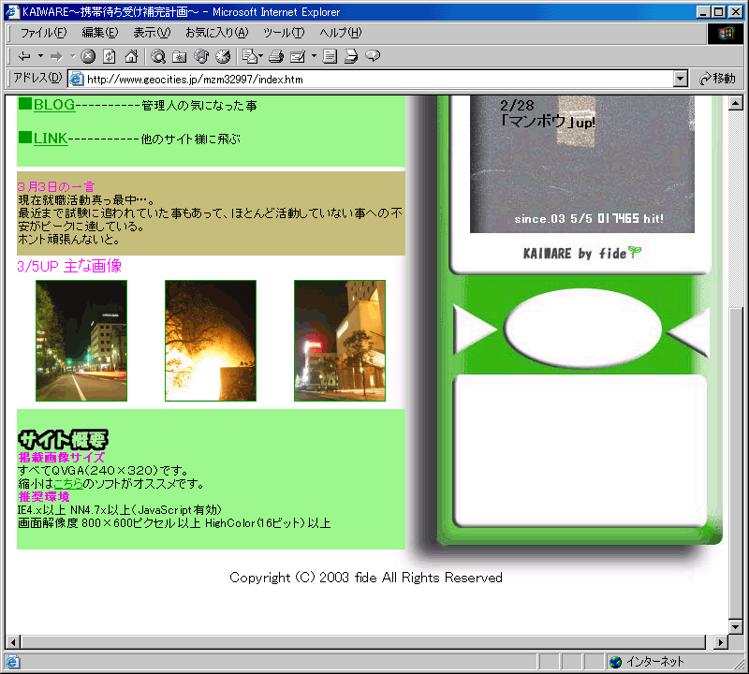The height and width of the screenshot is (674, 749).
Task: Click the green square before BLOG
Action: click(x=25, y=103)
